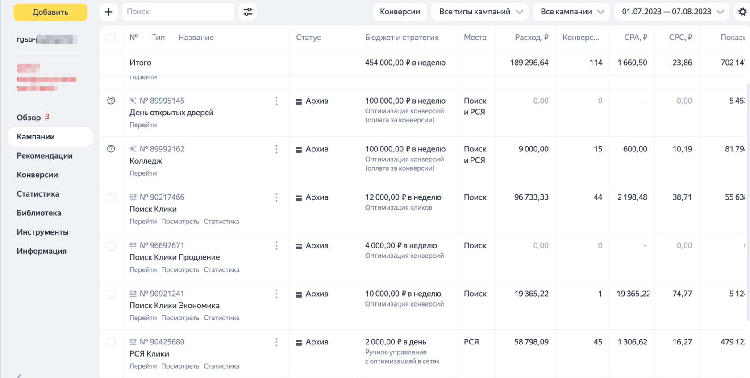Open the three-dot menu for РСЯ Клики
The height and width of the screenshot is (378, 750).
(x=276, y=342)
